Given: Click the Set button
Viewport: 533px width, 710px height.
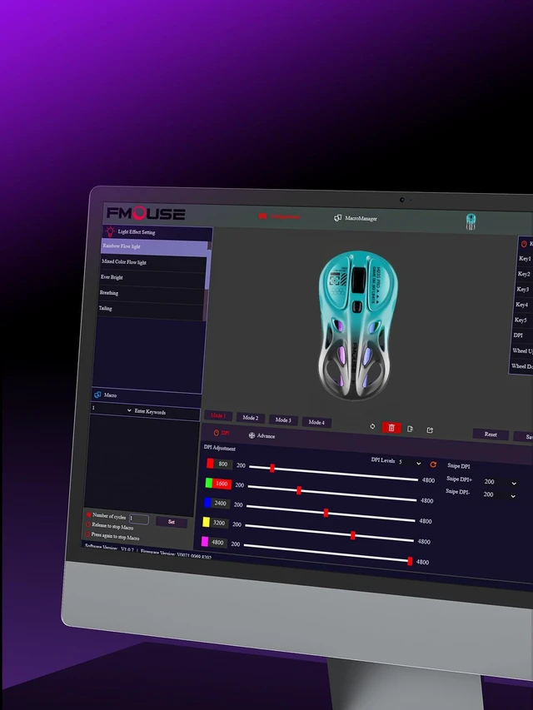Looking at the screenshot, I should [172, 522].
